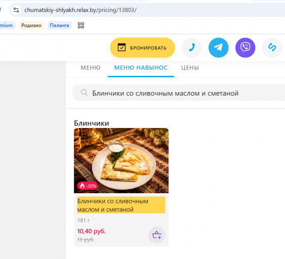Click the site info icon in address bar
The width and height of the screenshot is (285, 259).
(16, 10)
